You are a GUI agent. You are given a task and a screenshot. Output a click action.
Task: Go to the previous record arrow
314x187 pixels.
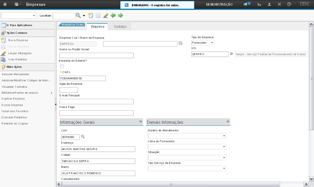(x=113, y=15)
